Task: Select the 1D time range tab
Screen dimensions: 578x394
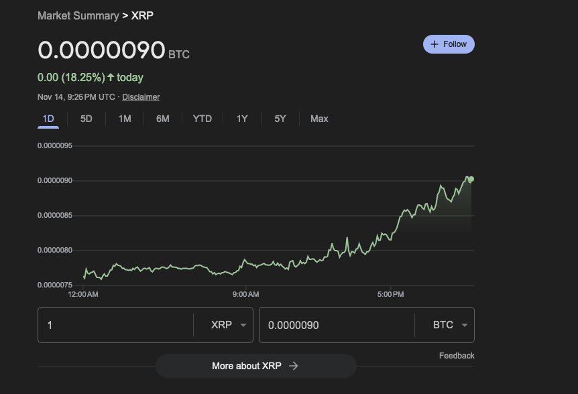Action: tap(48, 119)
